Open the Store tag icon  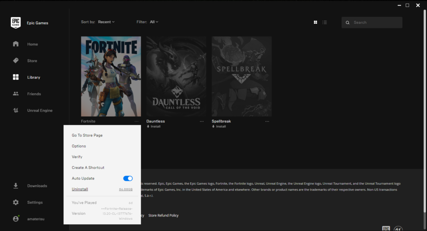coord(16,61)
